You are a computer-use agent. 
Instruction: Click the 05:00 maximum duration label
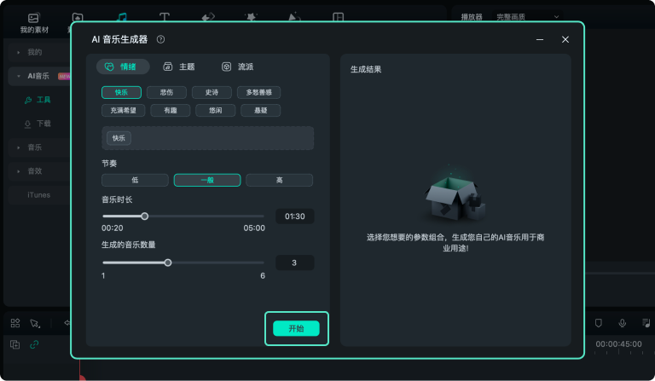[254, 228]
